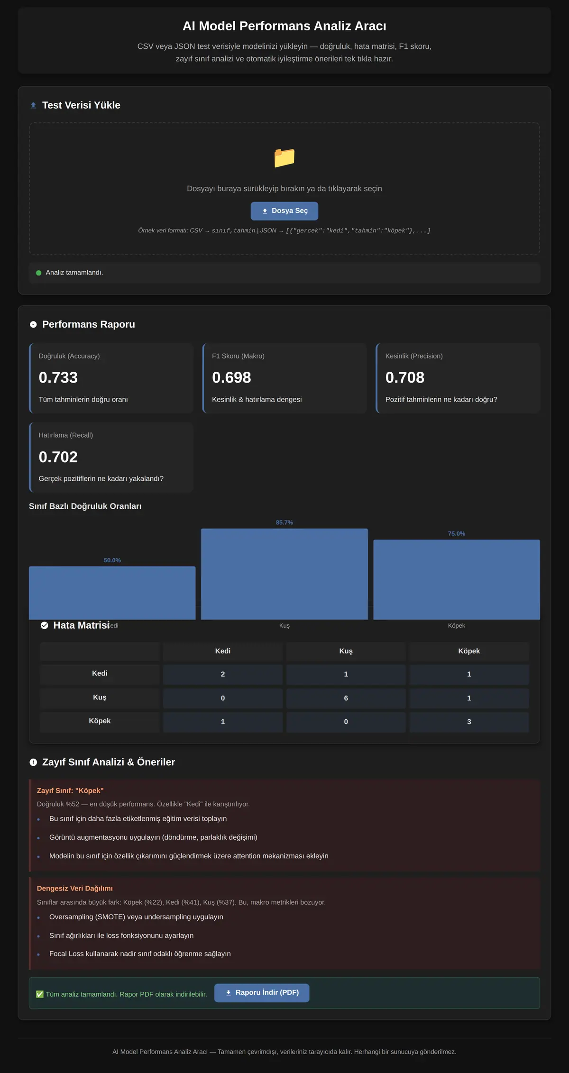The width and height of the screenshot is (569, 1073).
Task: Click the Focal Loss suggestion line
Action: pyautogui.click(x=140, y=954)
